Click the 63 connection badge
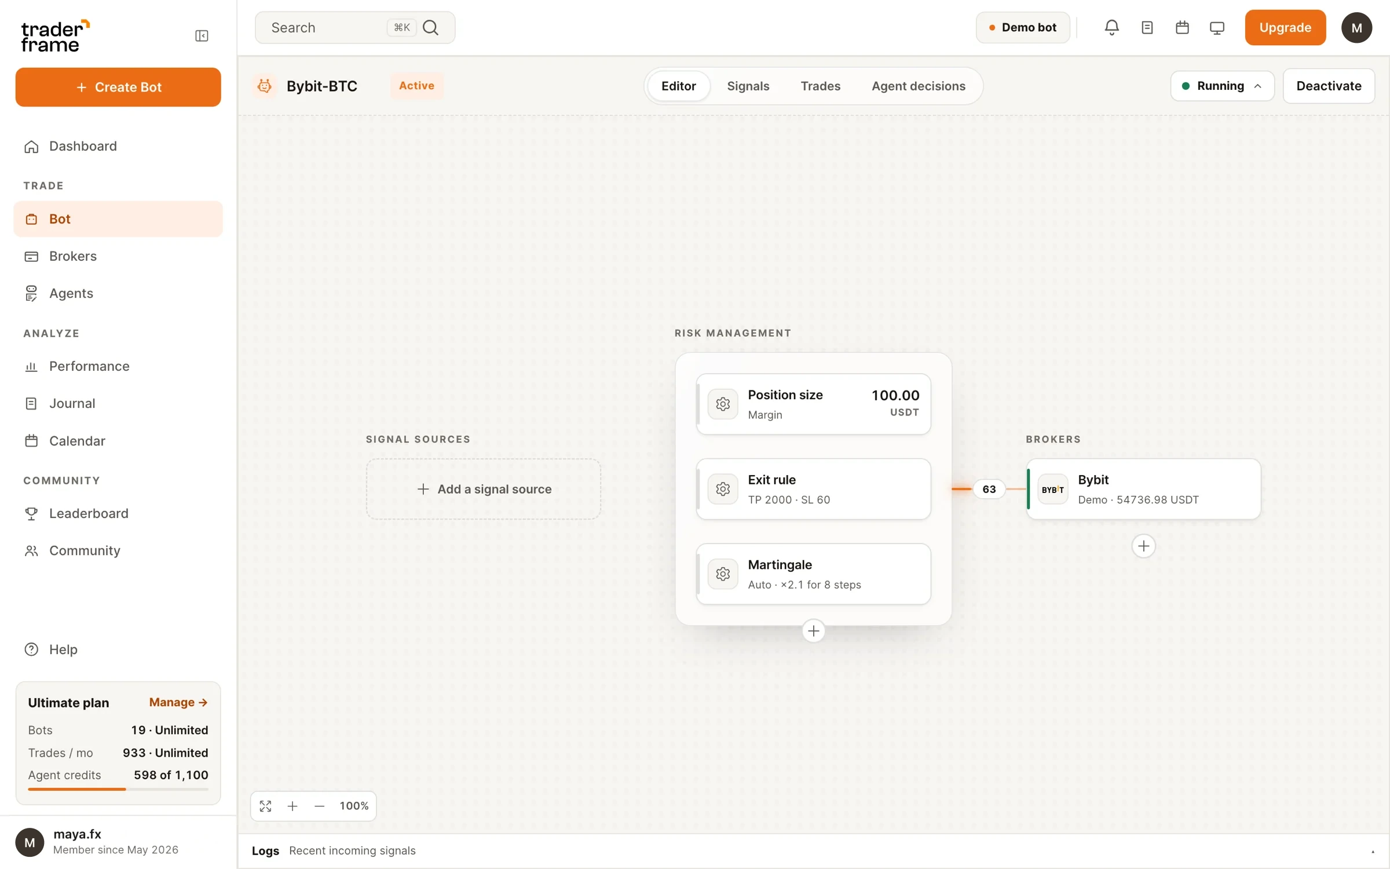Viewport: 1390px width, 869px height. pyautogui.click(x=989, y=489)
